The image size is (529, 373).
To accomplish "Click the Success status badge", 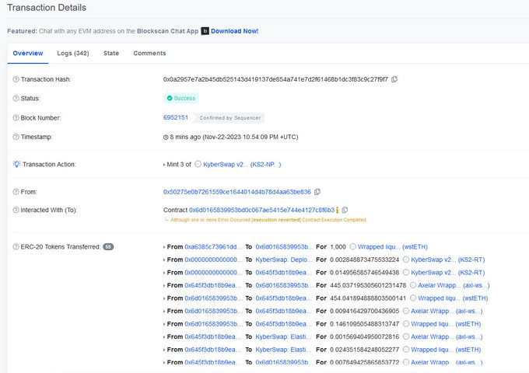I will click(181, 98).
